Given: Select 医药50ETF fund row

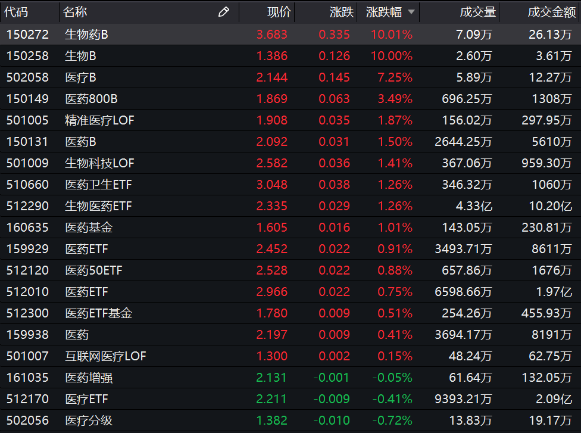Looking at the screenshot, I should coord(93,270).
